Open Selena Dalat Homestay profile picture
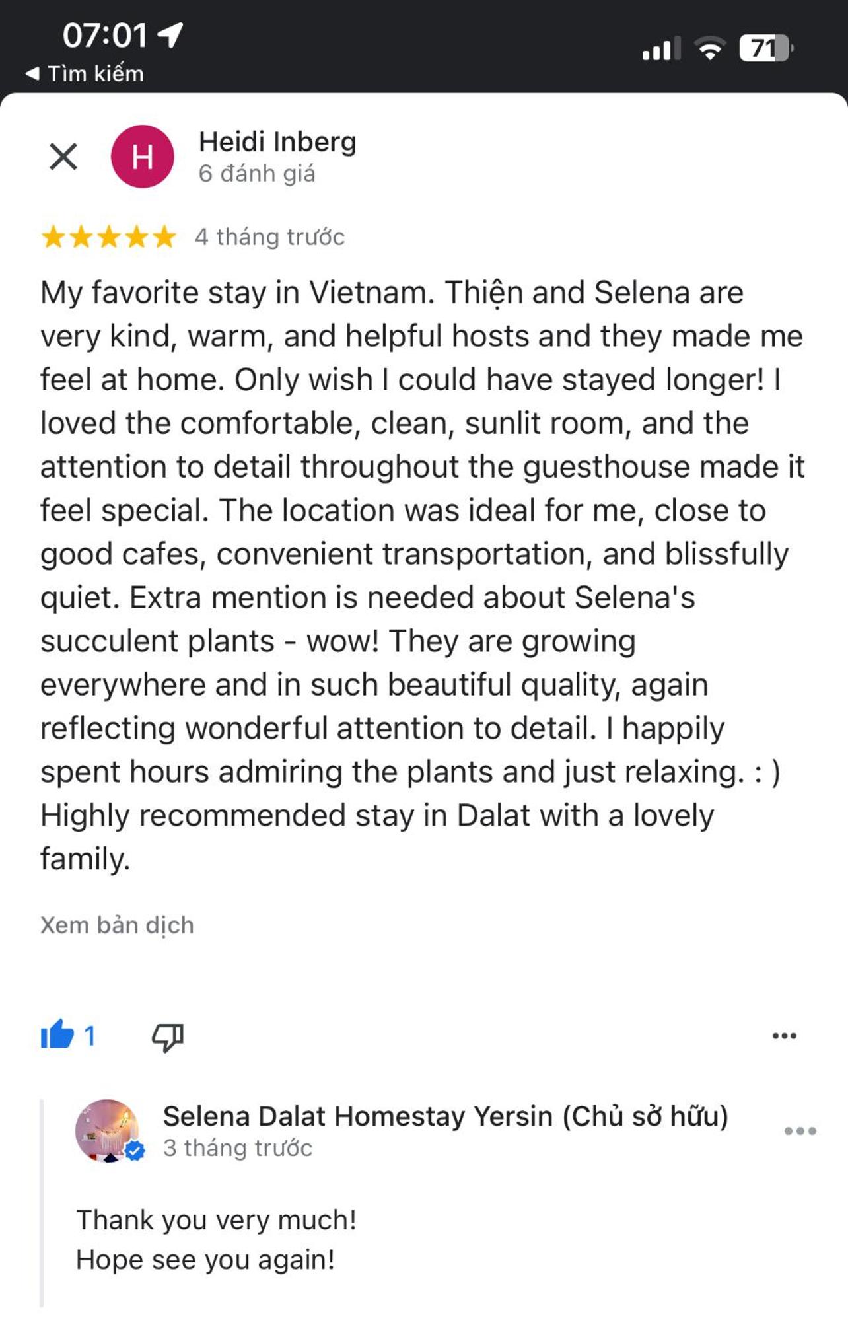The height and width of the screenshot is (1339, 848). [x=107, y=1130]
